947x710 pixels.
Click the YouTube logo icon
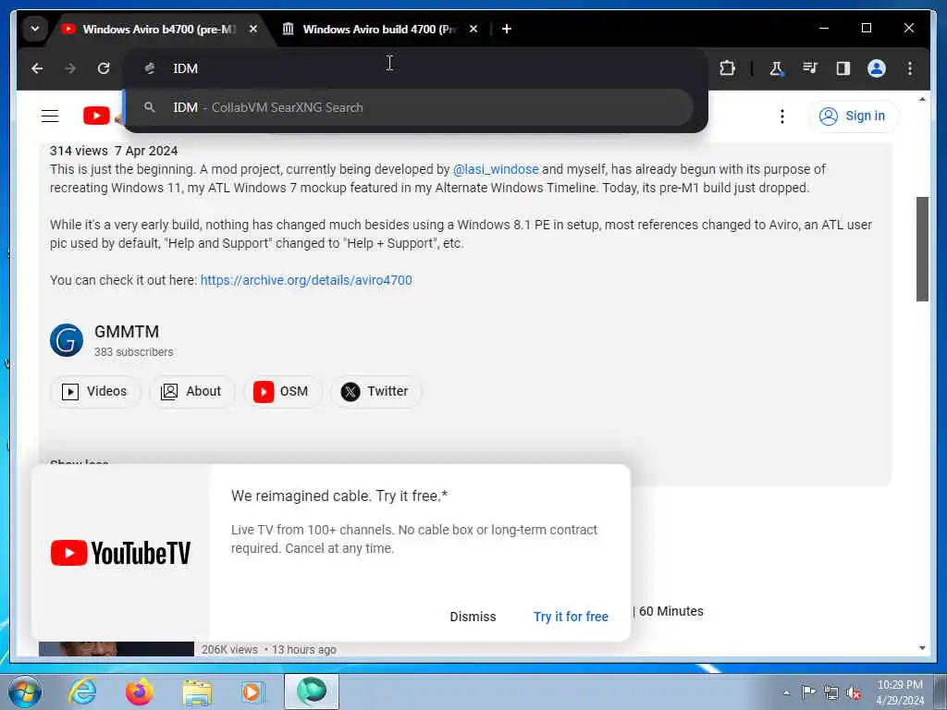(96, 116)
